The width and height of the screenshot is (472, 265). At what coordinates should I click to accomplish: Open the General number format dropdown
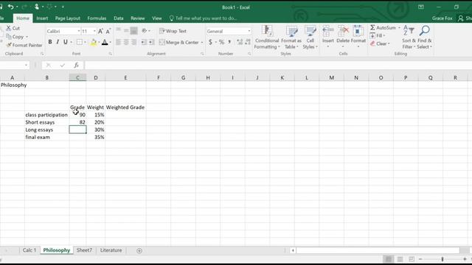(249, 31)
